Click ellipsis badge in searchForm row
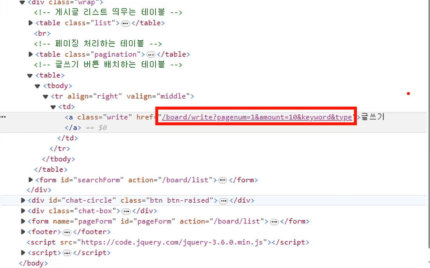Viewport: 430px width, 268px height. pyautogui.click(x=222, y=180)
